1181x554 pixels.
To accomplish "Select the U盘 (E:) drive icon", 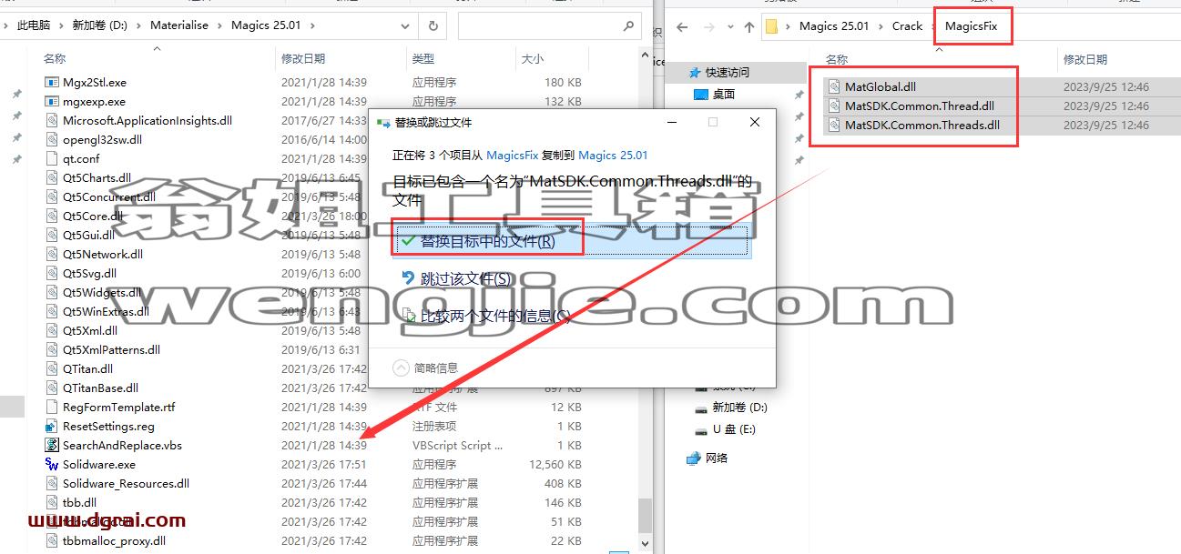I will [x=700, y=429].
